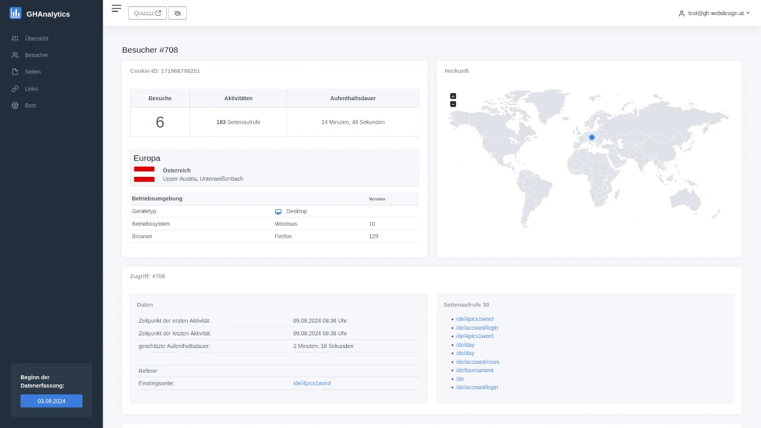The image size is (761, 428).
Task: Open the /de/account/news page link
Action: [478, 362]
